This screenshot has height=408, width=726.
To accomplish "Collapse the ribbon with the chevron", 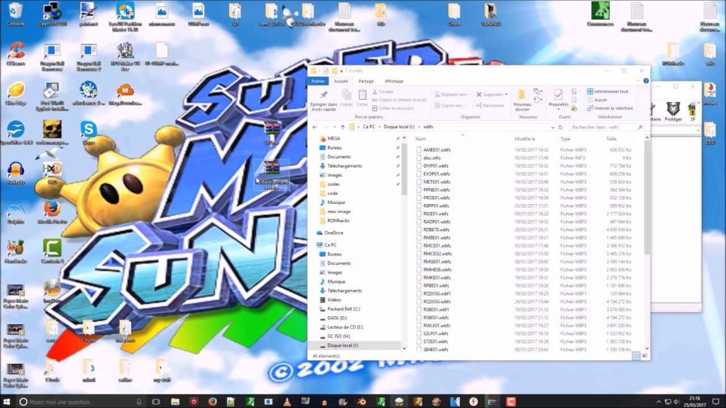I will click(x=639, y=81).
